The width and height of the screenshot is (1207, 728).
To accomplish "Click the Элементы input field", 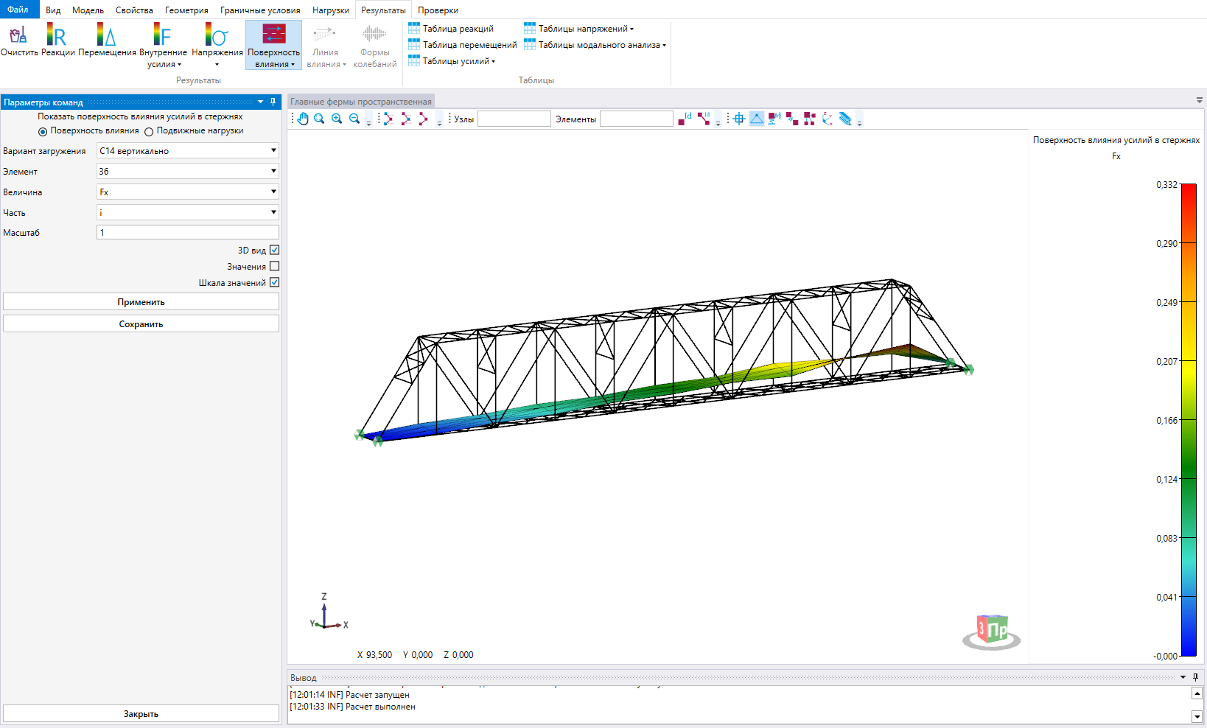I will point(636,119).
